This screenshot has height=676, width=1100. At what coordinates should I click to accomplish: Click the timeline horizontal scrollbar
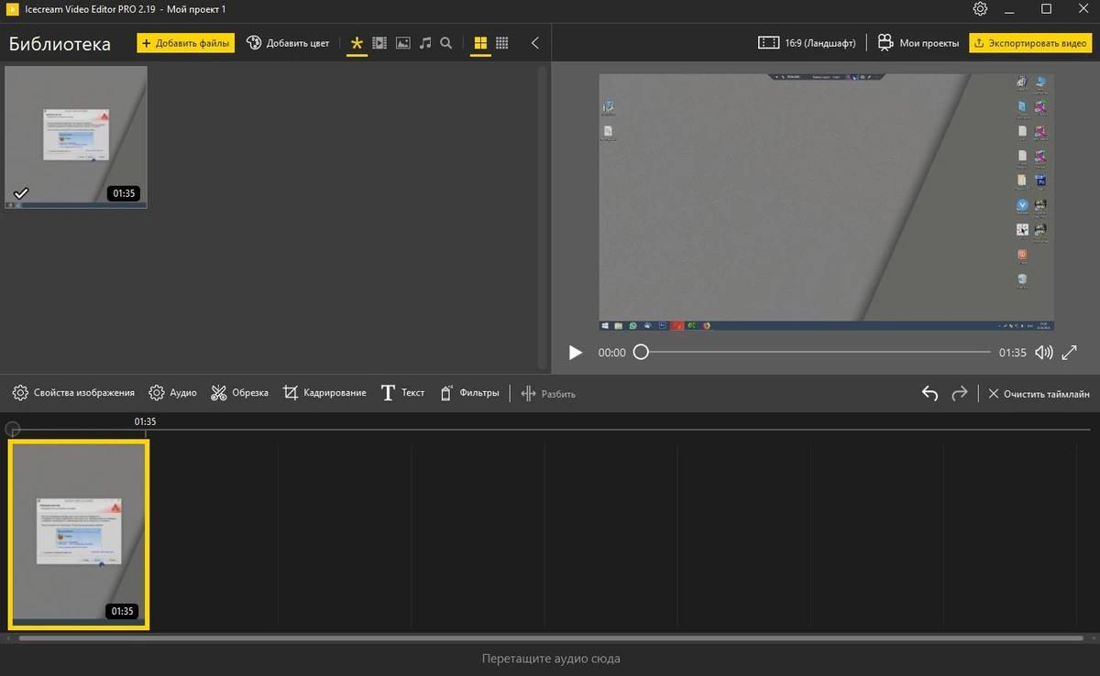pyautogui.click(x=550, y=638)
